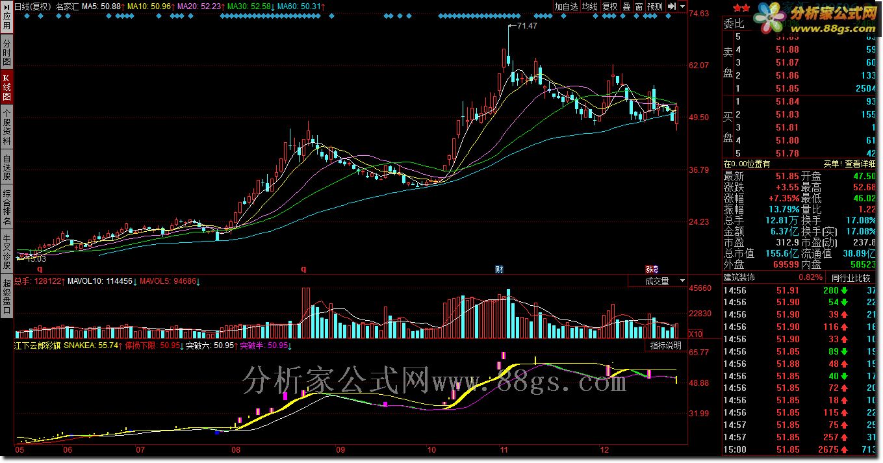
Task: Click the SNAKEA: 55.74 label
Action: (x=91, y=345)
